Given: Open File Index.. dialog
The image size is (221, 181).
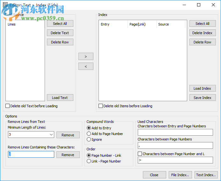Looking at the screenshot, I should pyautogui.click(x=180, y=175).
